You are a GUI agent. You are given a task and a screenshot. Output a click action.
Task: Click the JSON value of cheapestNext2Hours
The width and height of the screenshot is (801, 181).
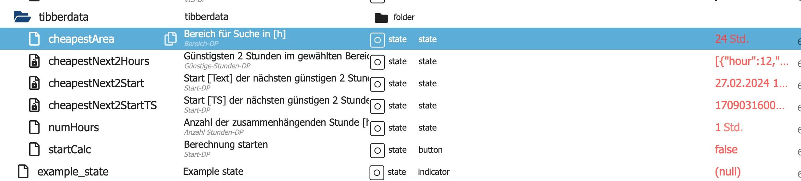tap(751, 61)
